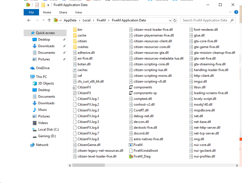Open Explorer help question mark icon
The width and height of the screenshot is (242, 183).
coord(236,12)
